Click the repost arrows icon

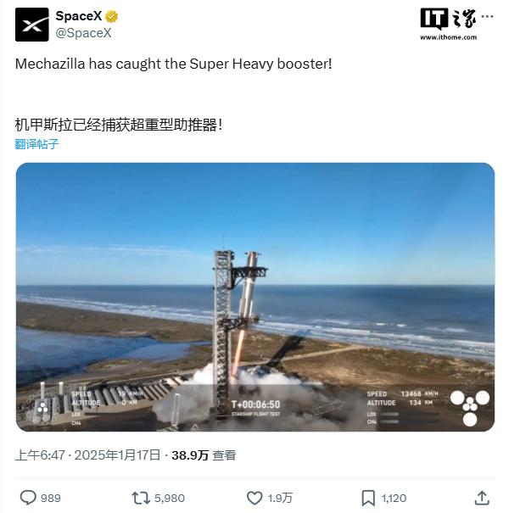point(141,498)
